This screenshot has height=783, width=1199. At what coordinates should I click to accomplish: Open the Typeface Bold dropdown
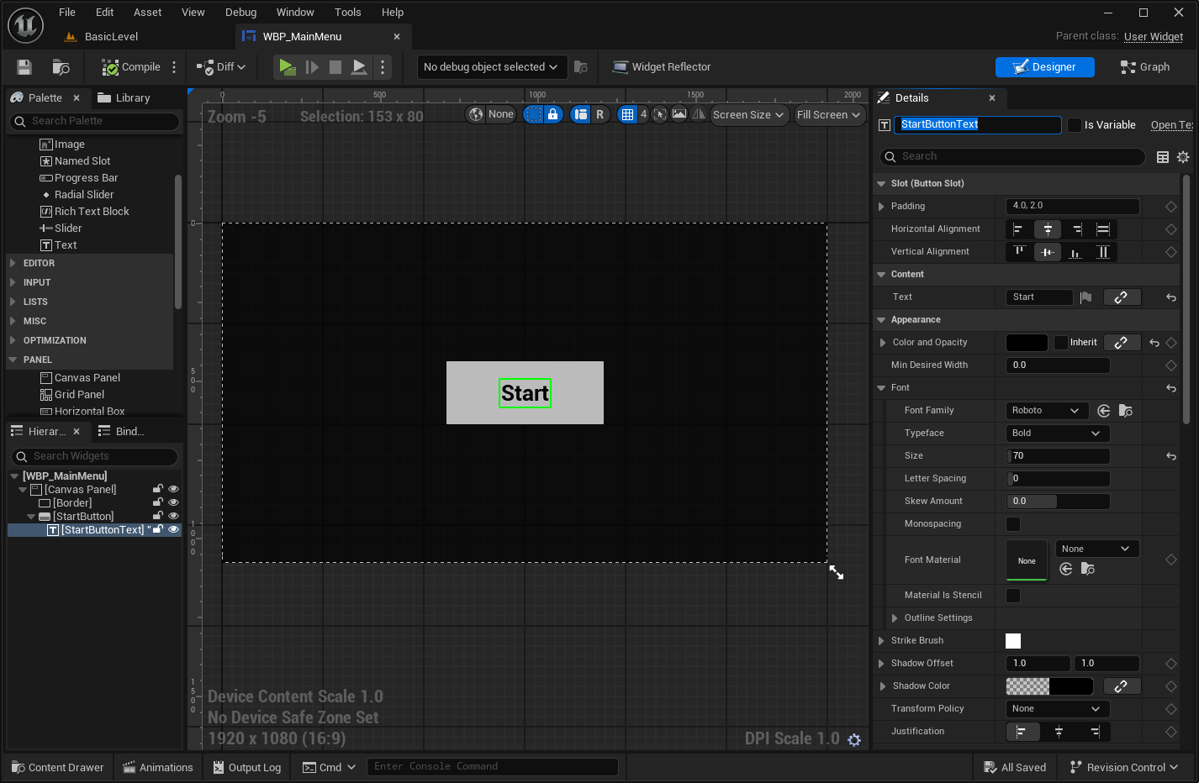pos(1057,434)
